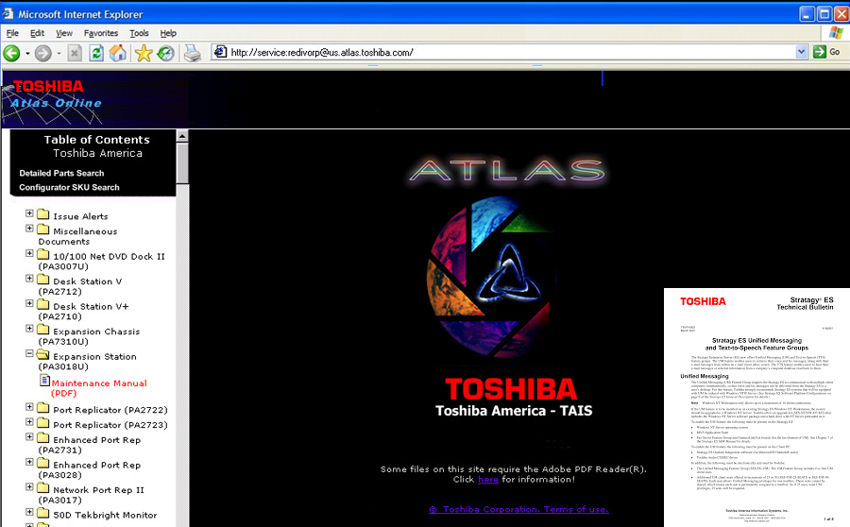
Task: Select the Expansion Station (PA3018U) label
Action: tap(87, 362)
